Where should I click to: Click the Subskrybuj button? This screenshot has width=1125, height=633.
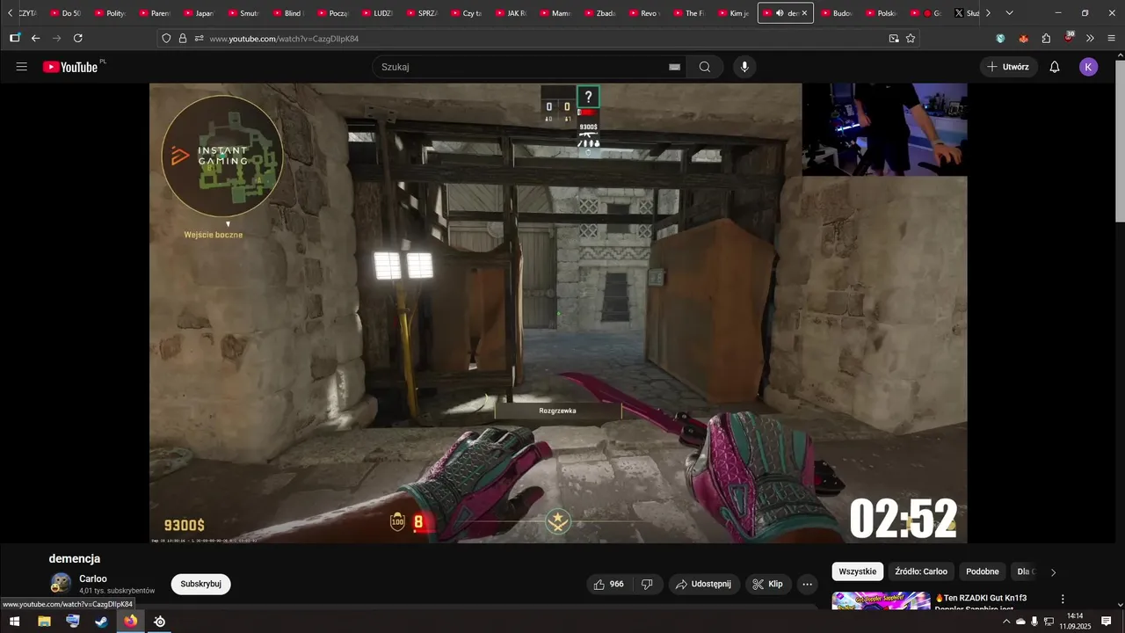(200, 584)
